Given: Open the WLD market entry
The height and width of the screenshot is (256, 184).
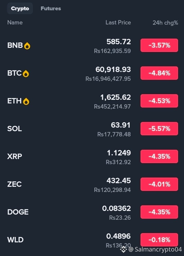Looking at the screenshot, I should (93, 240).
